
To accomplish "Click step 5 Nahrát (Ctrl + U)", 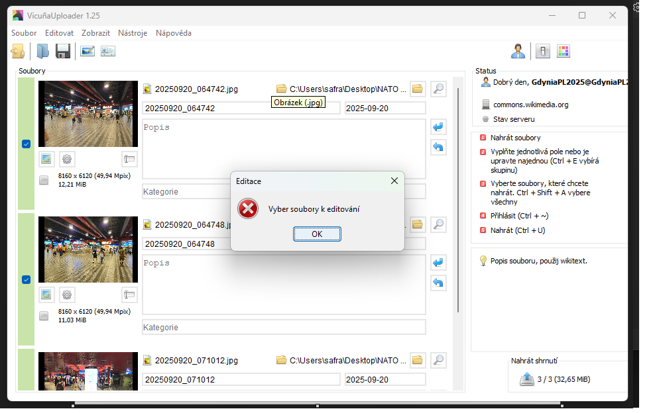I will coord(518,230).
